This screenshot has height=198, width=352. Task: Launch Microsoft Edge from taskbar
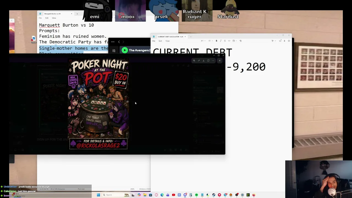162,195
